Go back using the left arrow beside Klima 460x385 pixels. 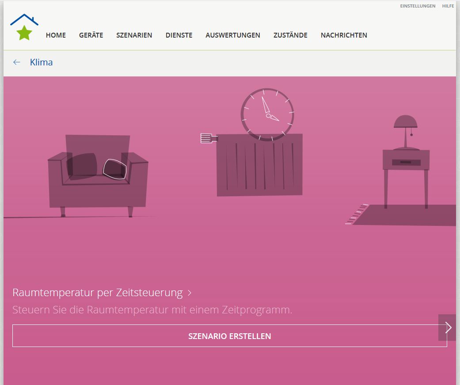point(17,62)
